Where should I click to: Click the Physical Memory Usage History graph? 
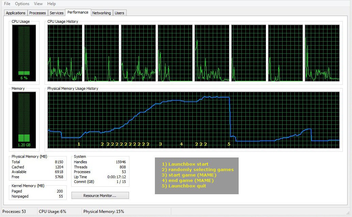[193, 120]
